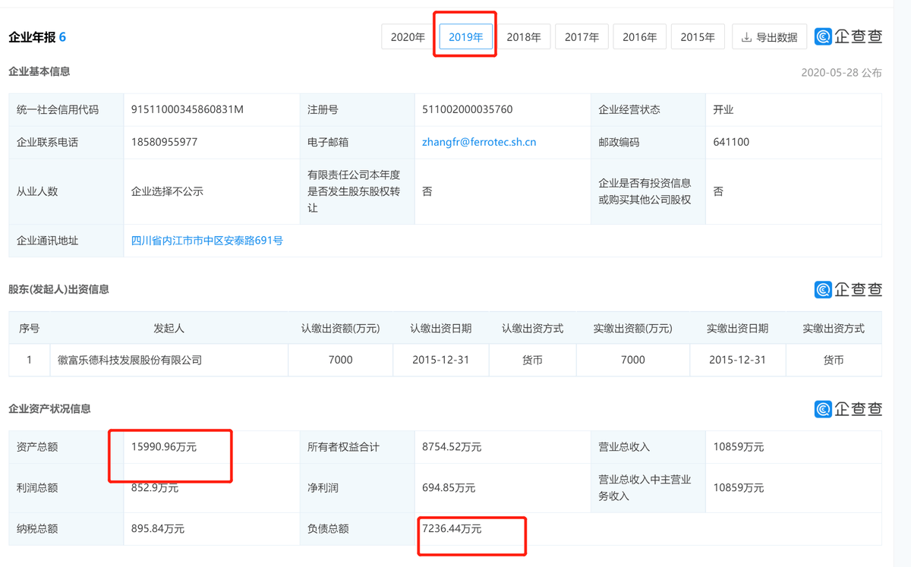This screenshot has width=911, height=567.
Task: Click the 股东(发起人)出资信息 heading
Action: (58, 289)
